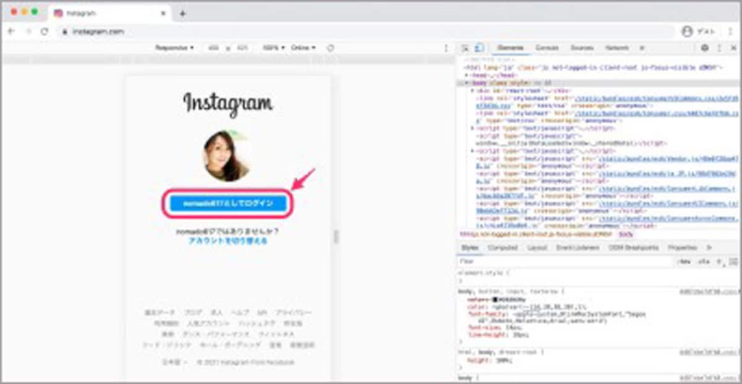Click the site lock icon
Viewport: 742px width, 384px height.
pos(64,31)
